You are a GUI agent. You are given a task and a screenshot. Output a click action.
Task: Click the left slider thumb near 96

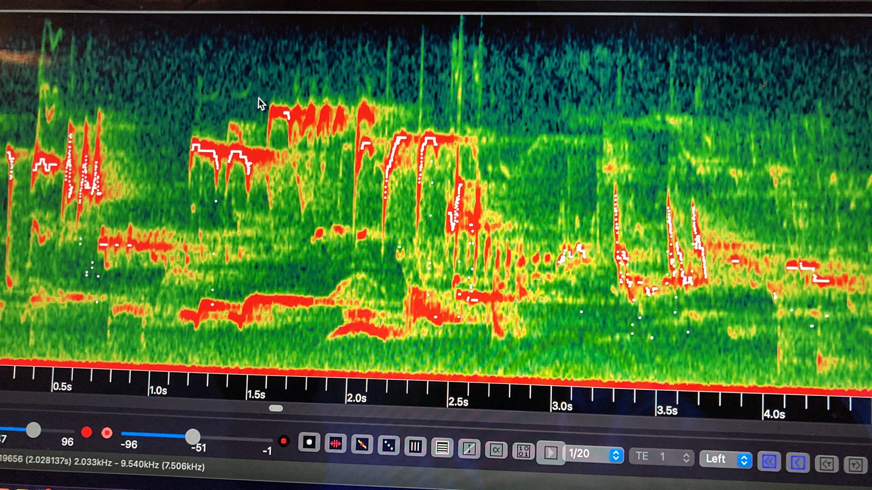(33, 430)
